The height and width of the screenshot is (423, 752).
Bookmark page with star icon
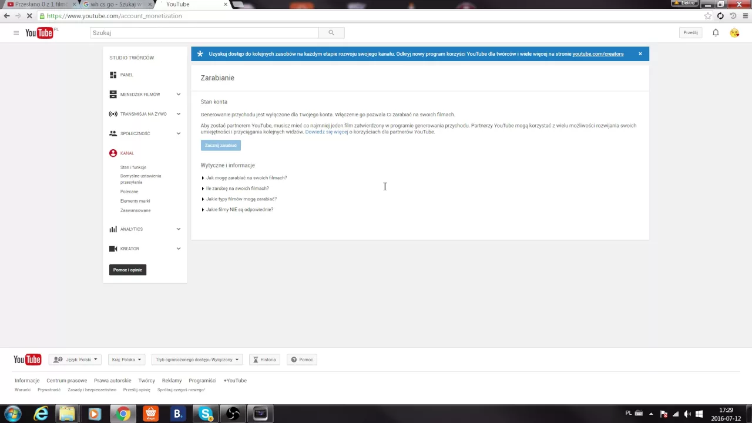708,16
